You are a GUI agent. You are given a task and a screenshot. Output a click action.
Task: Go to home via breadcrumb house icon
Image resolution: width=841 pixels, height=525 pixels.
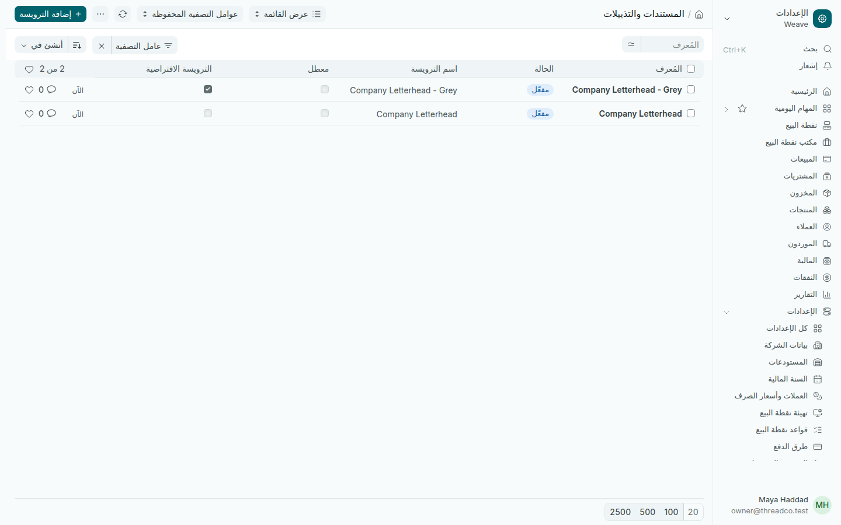coord(699,14)
